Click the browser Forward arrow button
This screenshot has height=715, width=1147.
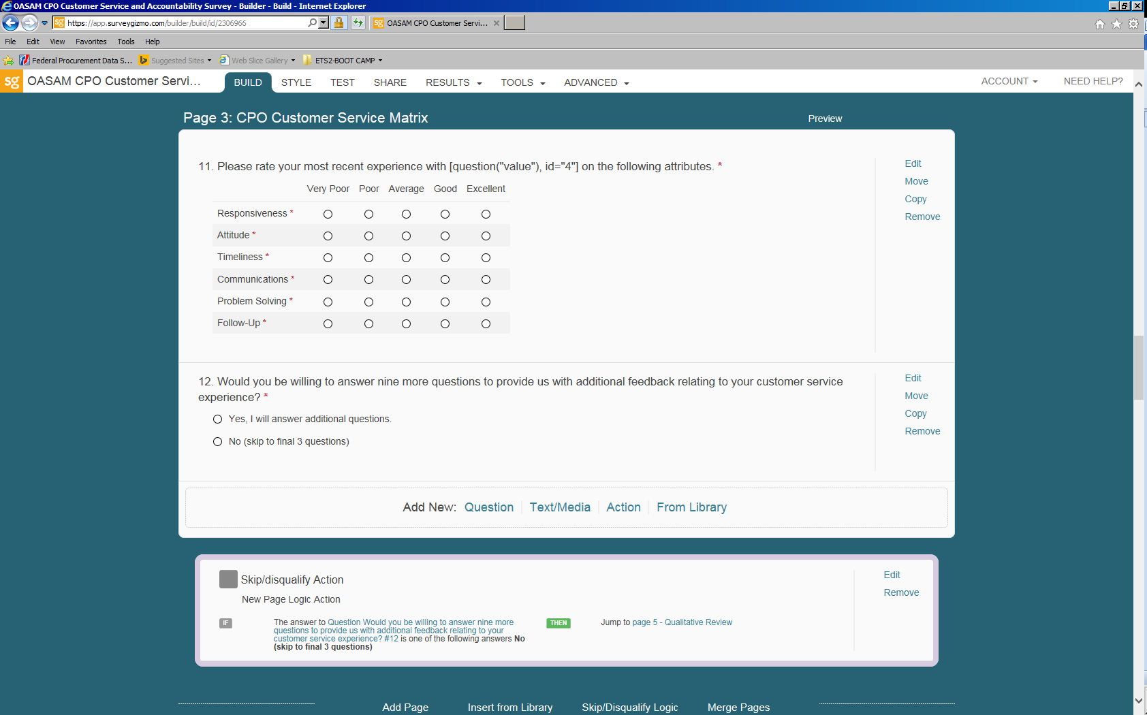pyautogui.click(x=29, y=22)
